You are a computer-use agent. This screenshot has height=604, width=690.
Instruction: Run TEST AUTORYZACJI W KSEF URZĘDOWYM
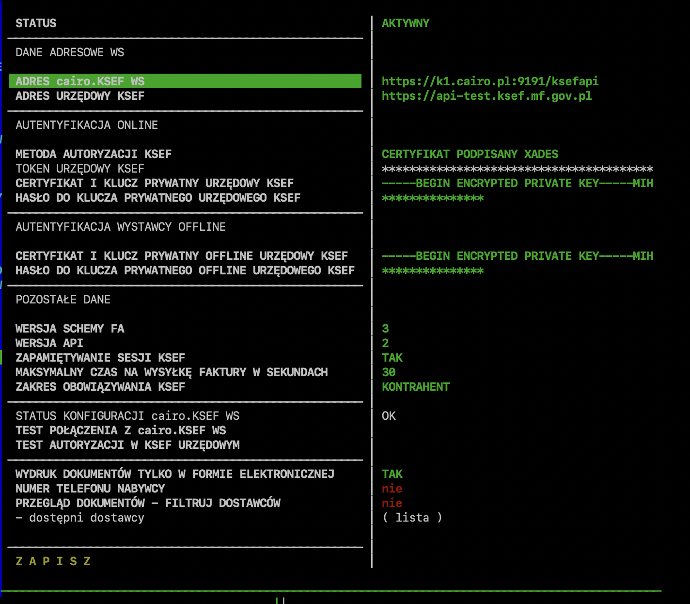point(127,445)
